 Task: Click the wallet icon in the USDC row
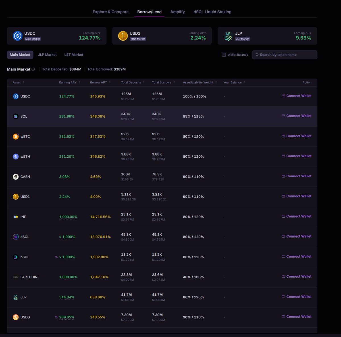pyautogui.click(x=283, y=96)
